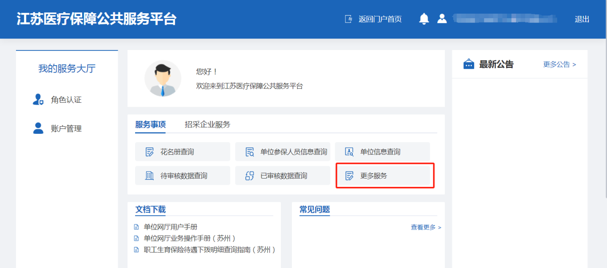Click the user avatar picture

click(x=163, y=78)
